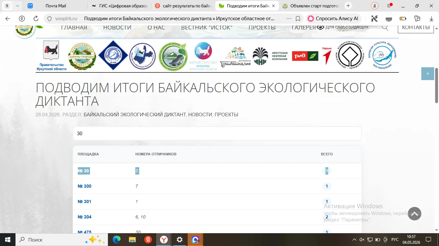
Task: Click the site search magnifier icon
Action: (x=385, y=28)
